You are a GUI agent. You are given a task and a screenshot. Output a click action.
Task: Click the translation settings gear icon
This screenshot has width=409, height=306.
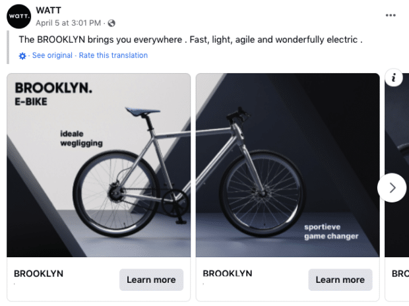pyautogui.click(x=23, y=56)
